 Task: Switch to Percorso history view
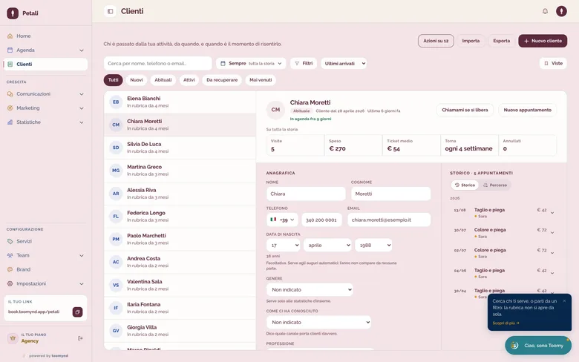pyautogui.click(x=495, y=185)
